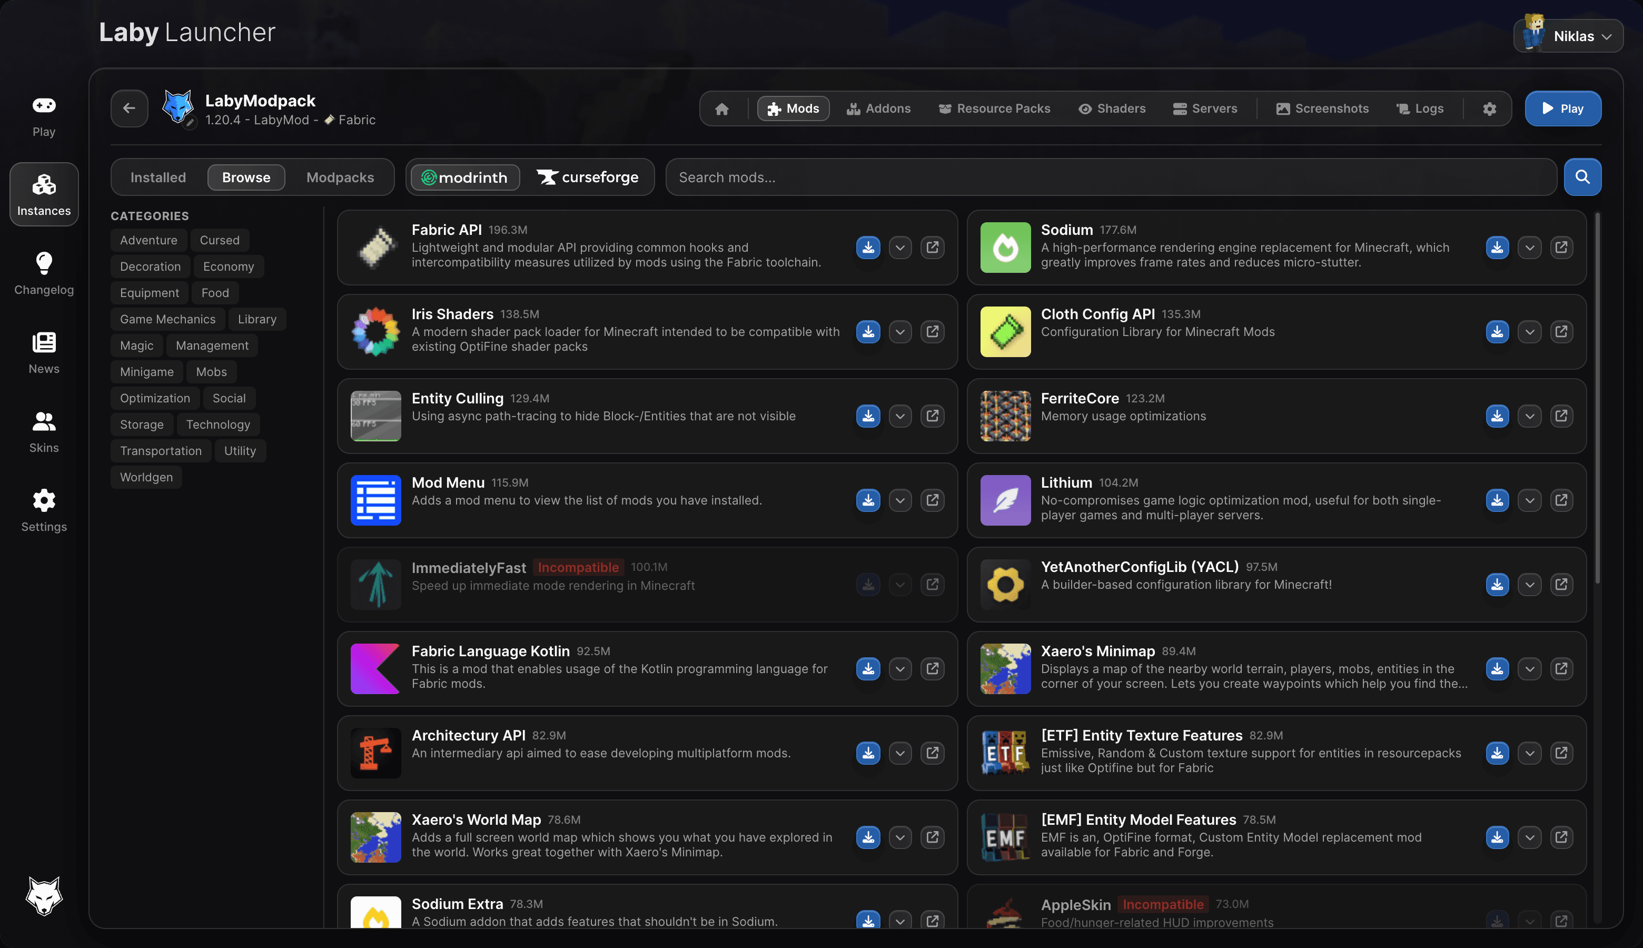Open Fabric API in external page
This screenshot has height=948, width=1643.
point(932,248)
